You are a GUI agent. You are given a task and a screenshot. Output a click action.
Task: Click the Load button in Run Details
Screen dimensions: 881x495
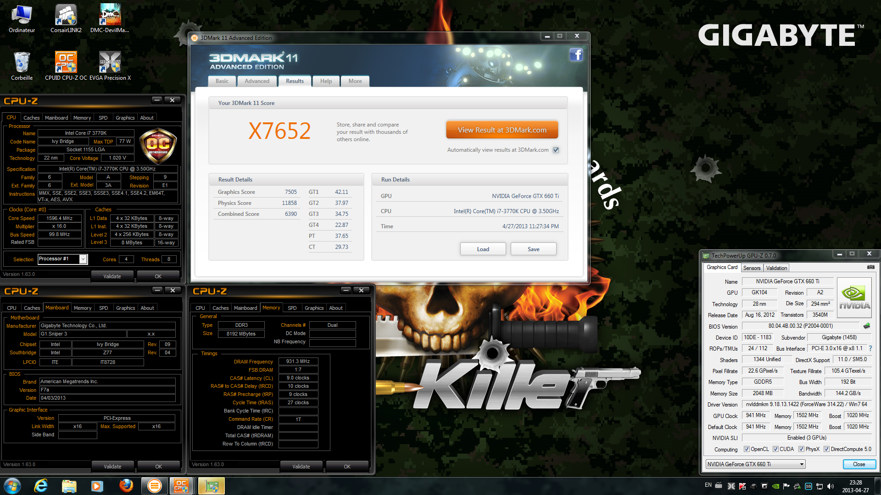(x=483, y=249)
